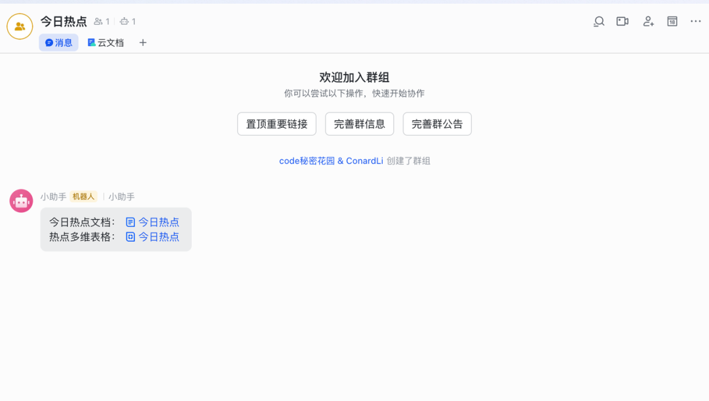Click the 完善群信息 button
Image resolution: width=709 pixels, height=401 pixels.
click(x=359, y=123)
